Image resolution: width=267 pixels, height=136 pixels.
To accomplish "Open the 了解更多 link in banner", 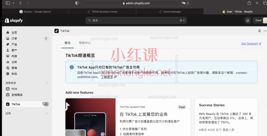I will click(109, 77).
